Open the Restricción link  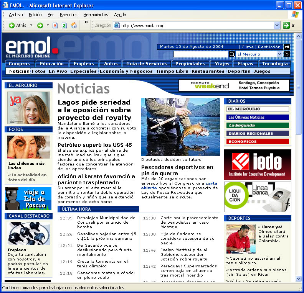[x=269, y=47]
